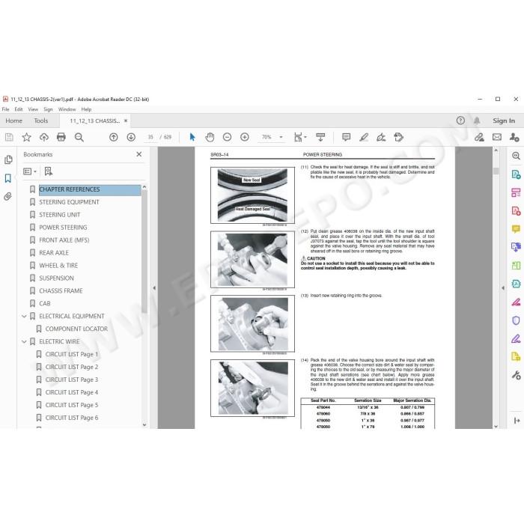Send file by email envelope icon
524x524 pixels.
click(x=497, y=137)
